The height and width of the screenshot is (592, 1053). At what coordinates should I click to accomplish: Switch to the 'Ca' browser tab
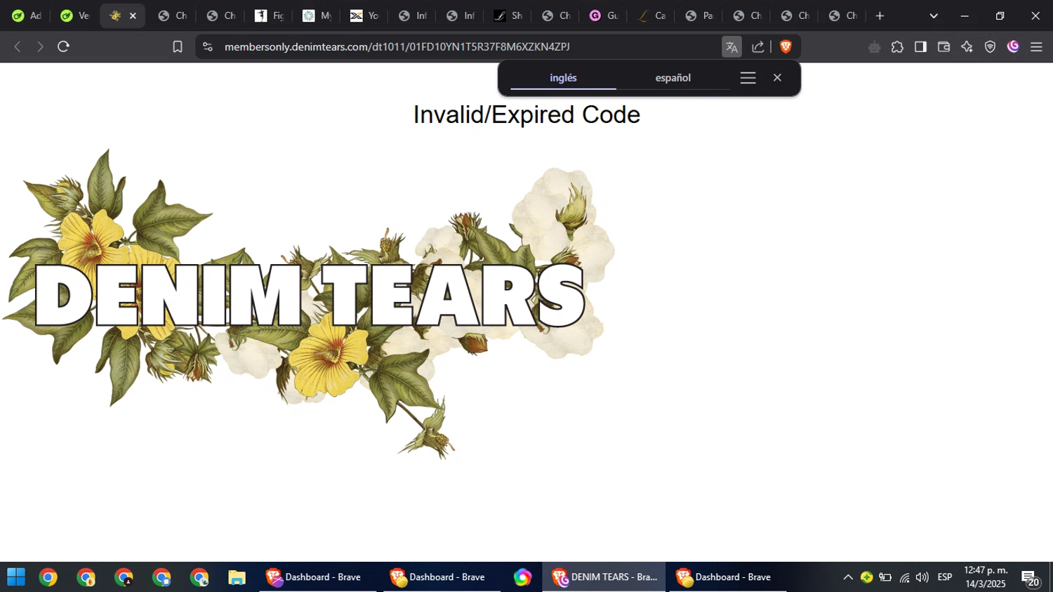pos(652,15)
